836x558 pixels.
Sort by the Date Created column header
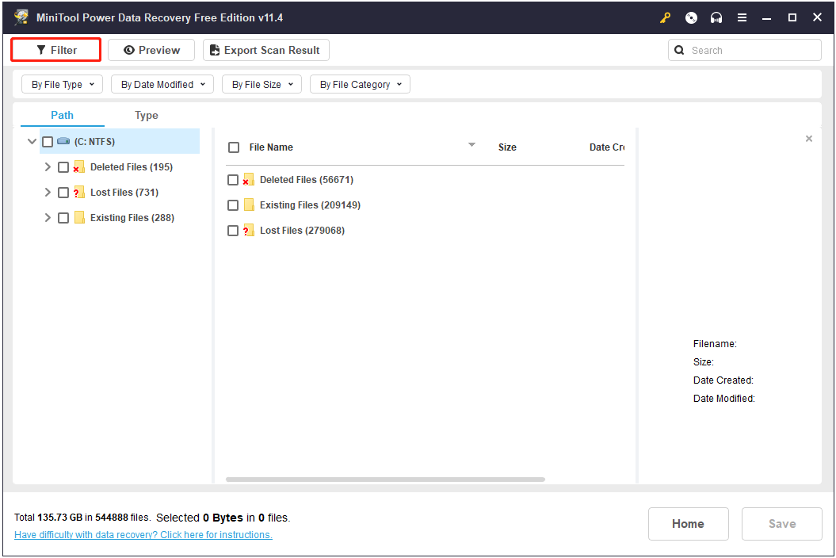pos(607,147)
